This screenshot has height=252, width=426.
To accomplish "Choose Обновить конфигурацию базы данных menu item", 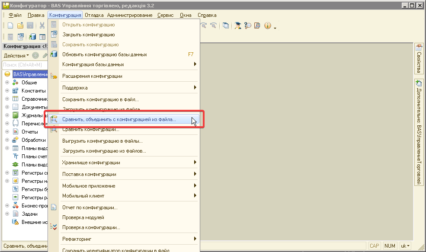I will click(105, 54).
